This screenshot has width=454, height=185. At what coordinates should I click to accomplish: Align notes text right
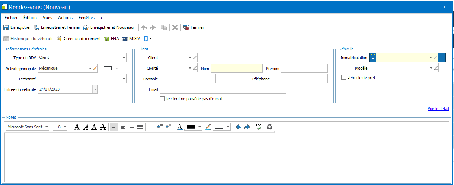131,127
